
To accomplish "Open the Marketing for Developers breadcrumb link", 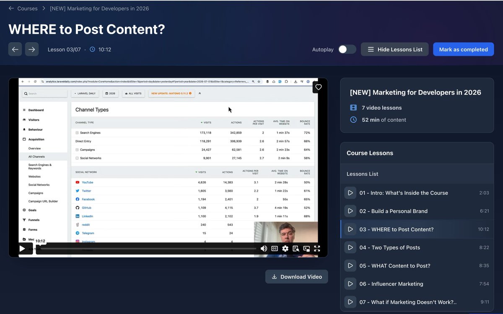I will click(99, 8).
